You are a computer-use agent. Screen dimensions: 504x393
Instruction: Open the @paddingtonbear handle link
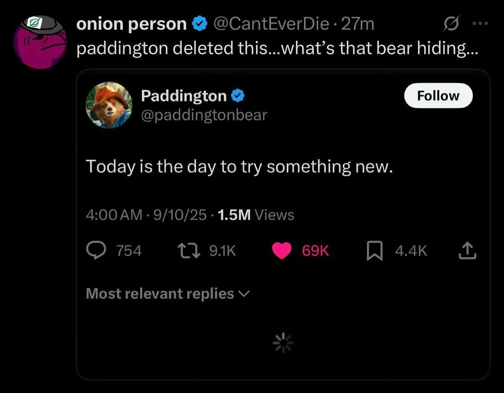[204, 115]
